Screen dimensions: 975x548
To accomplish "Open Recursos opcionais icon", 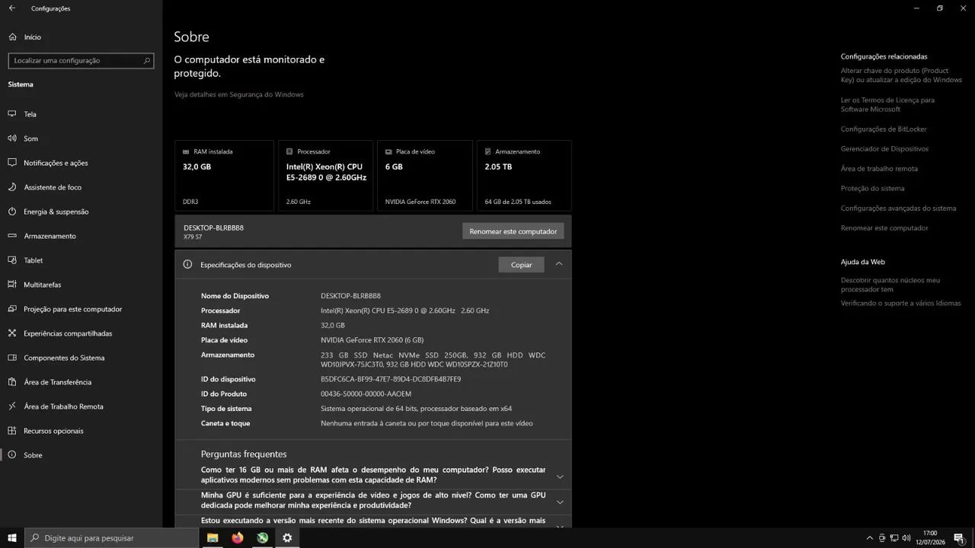I will pos(11,431).
